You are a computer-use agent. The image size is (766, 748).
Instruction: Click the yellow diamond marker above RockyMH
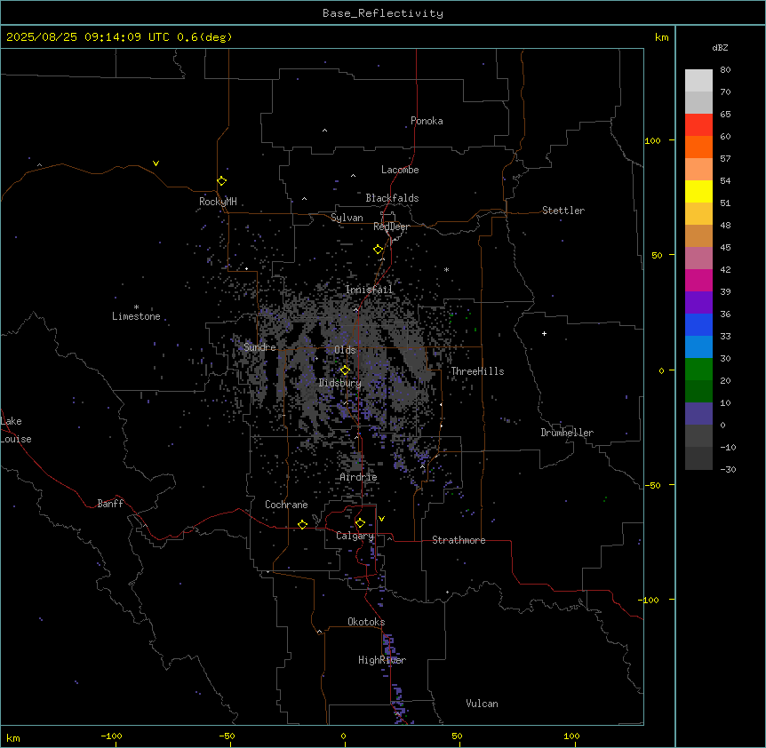[222, 181]
